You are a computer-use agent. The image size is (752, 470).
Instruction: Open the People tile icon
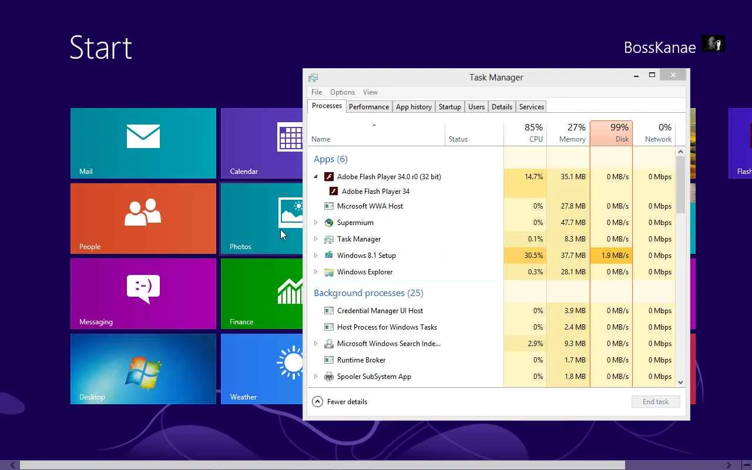tap(143, 212)
